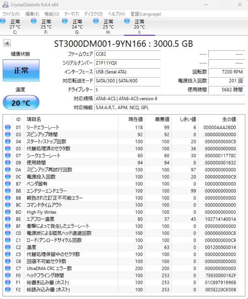Click status orb for BC コマンドタイムアウト
248x299 pixels.
pos(8,205)
